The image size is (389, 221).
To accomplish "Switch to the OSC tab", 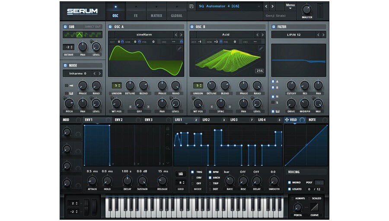I will pos(115,11).
